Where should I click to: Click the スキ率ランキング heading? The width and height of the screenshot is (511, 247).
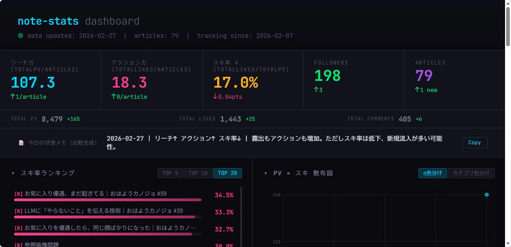coord(48,173)
